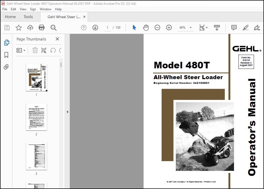The height and width of the screenshot is (189, 264).
Task: Select page 3 thumbnail
Action: [x=36, y=156]
